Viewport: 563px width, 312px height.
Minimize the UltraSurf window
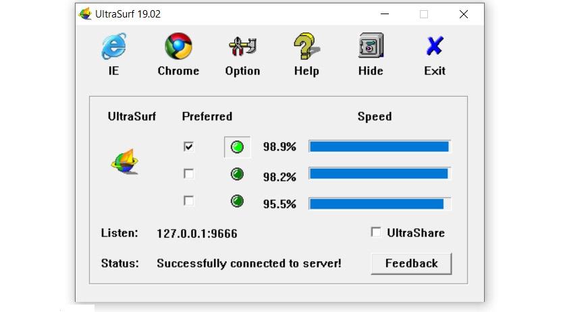click(x=385, y=14)
